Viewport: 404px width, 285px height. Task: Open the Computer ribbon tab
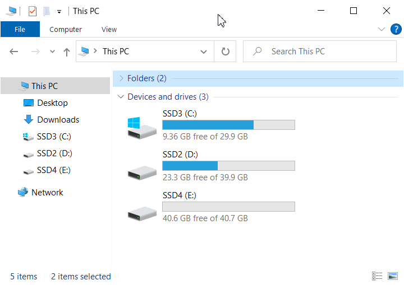pos(66,30)
